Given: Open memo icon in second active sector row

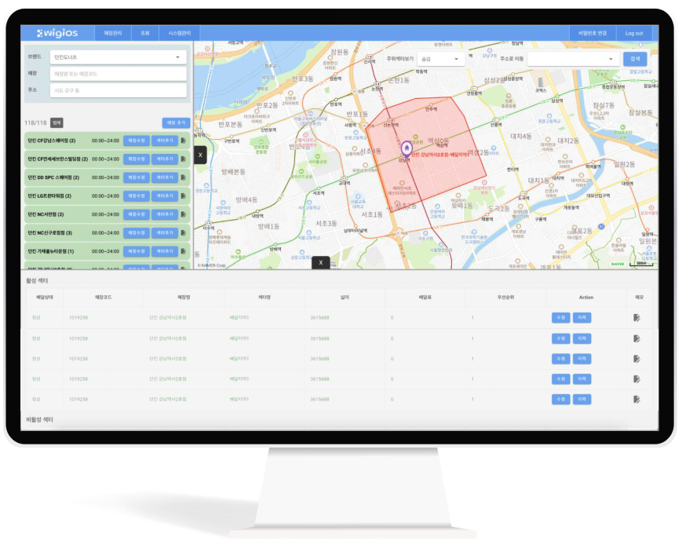Looking at the screenshot, I should [636, 338].
